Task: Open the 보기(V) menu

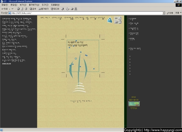Action: 23,5
